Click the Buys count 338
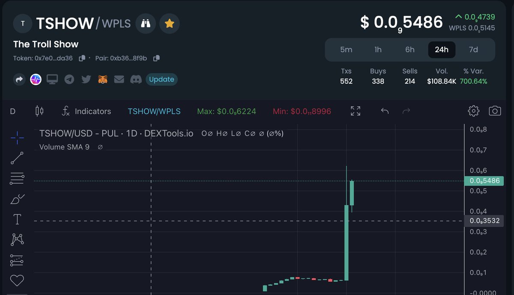This screenshot has width=514, height=295. tap(378, 81)
